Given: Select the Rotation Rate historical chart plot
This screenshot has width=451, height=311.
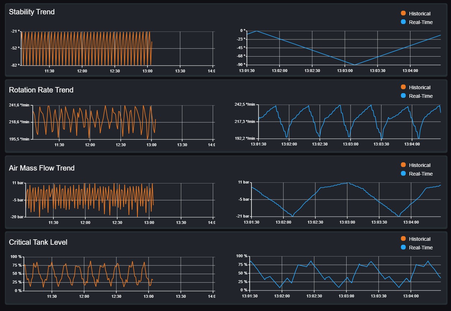Looking at the screenshot, I should click(x=93, y=122).
